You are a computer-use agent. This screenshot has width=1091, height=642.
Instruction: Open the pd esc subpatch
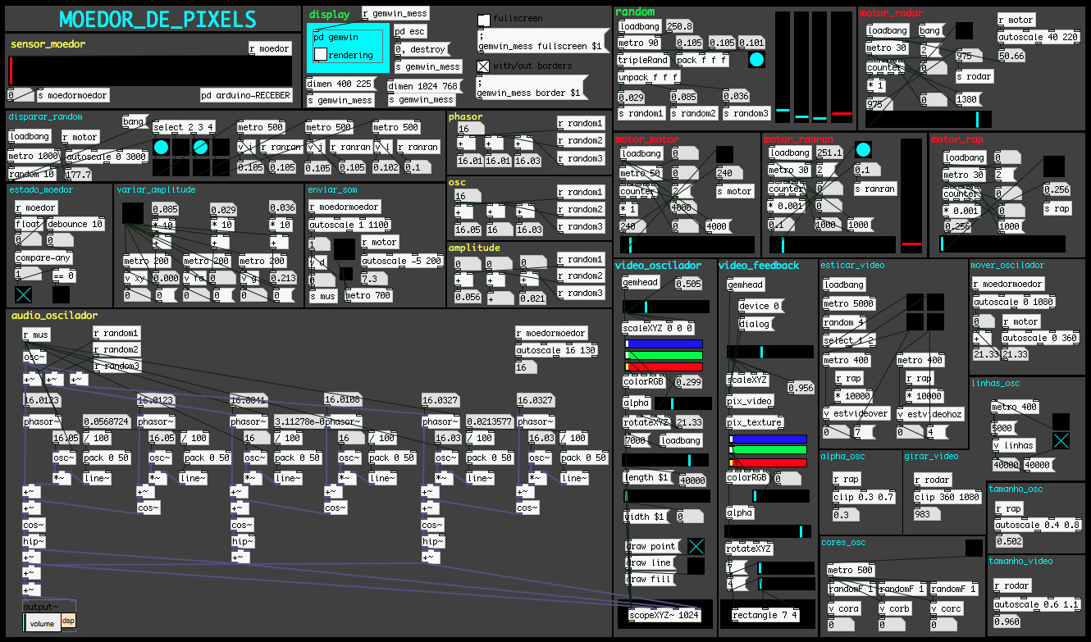[x=410, y=31]
